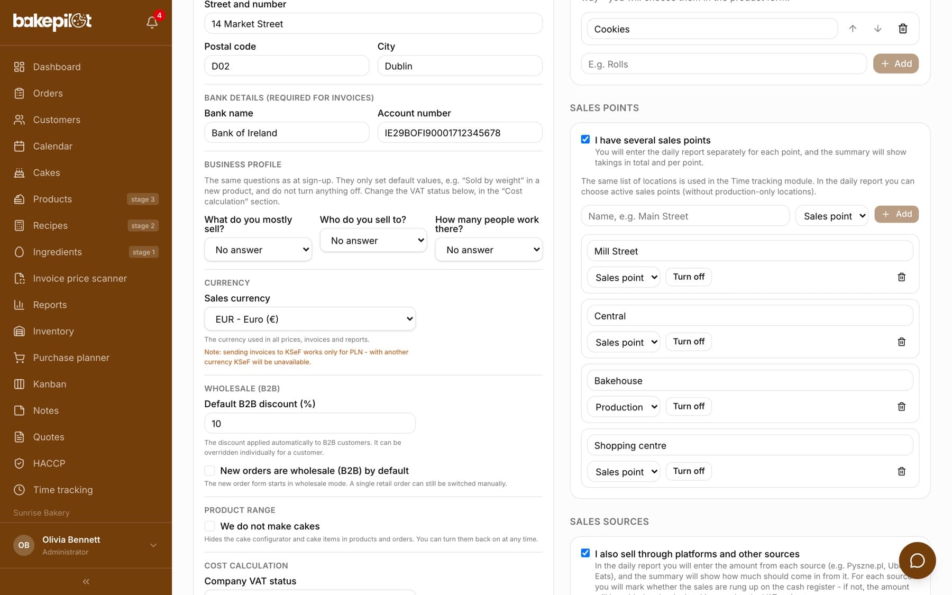Click the Account number field
Image resolution: width=952 pixels, height=595 pixels.
(460, 133)
